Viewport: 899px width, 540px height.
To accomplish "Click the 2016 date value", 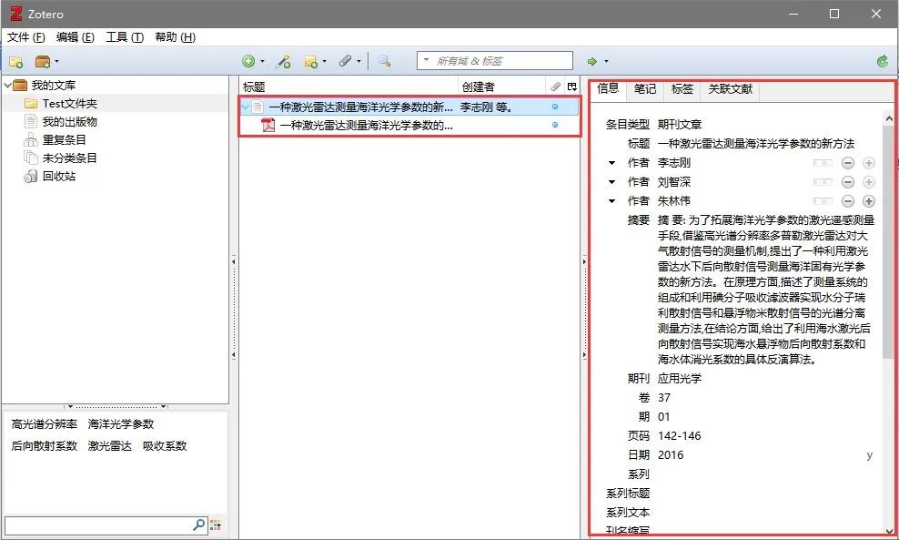I will [671, 455].
